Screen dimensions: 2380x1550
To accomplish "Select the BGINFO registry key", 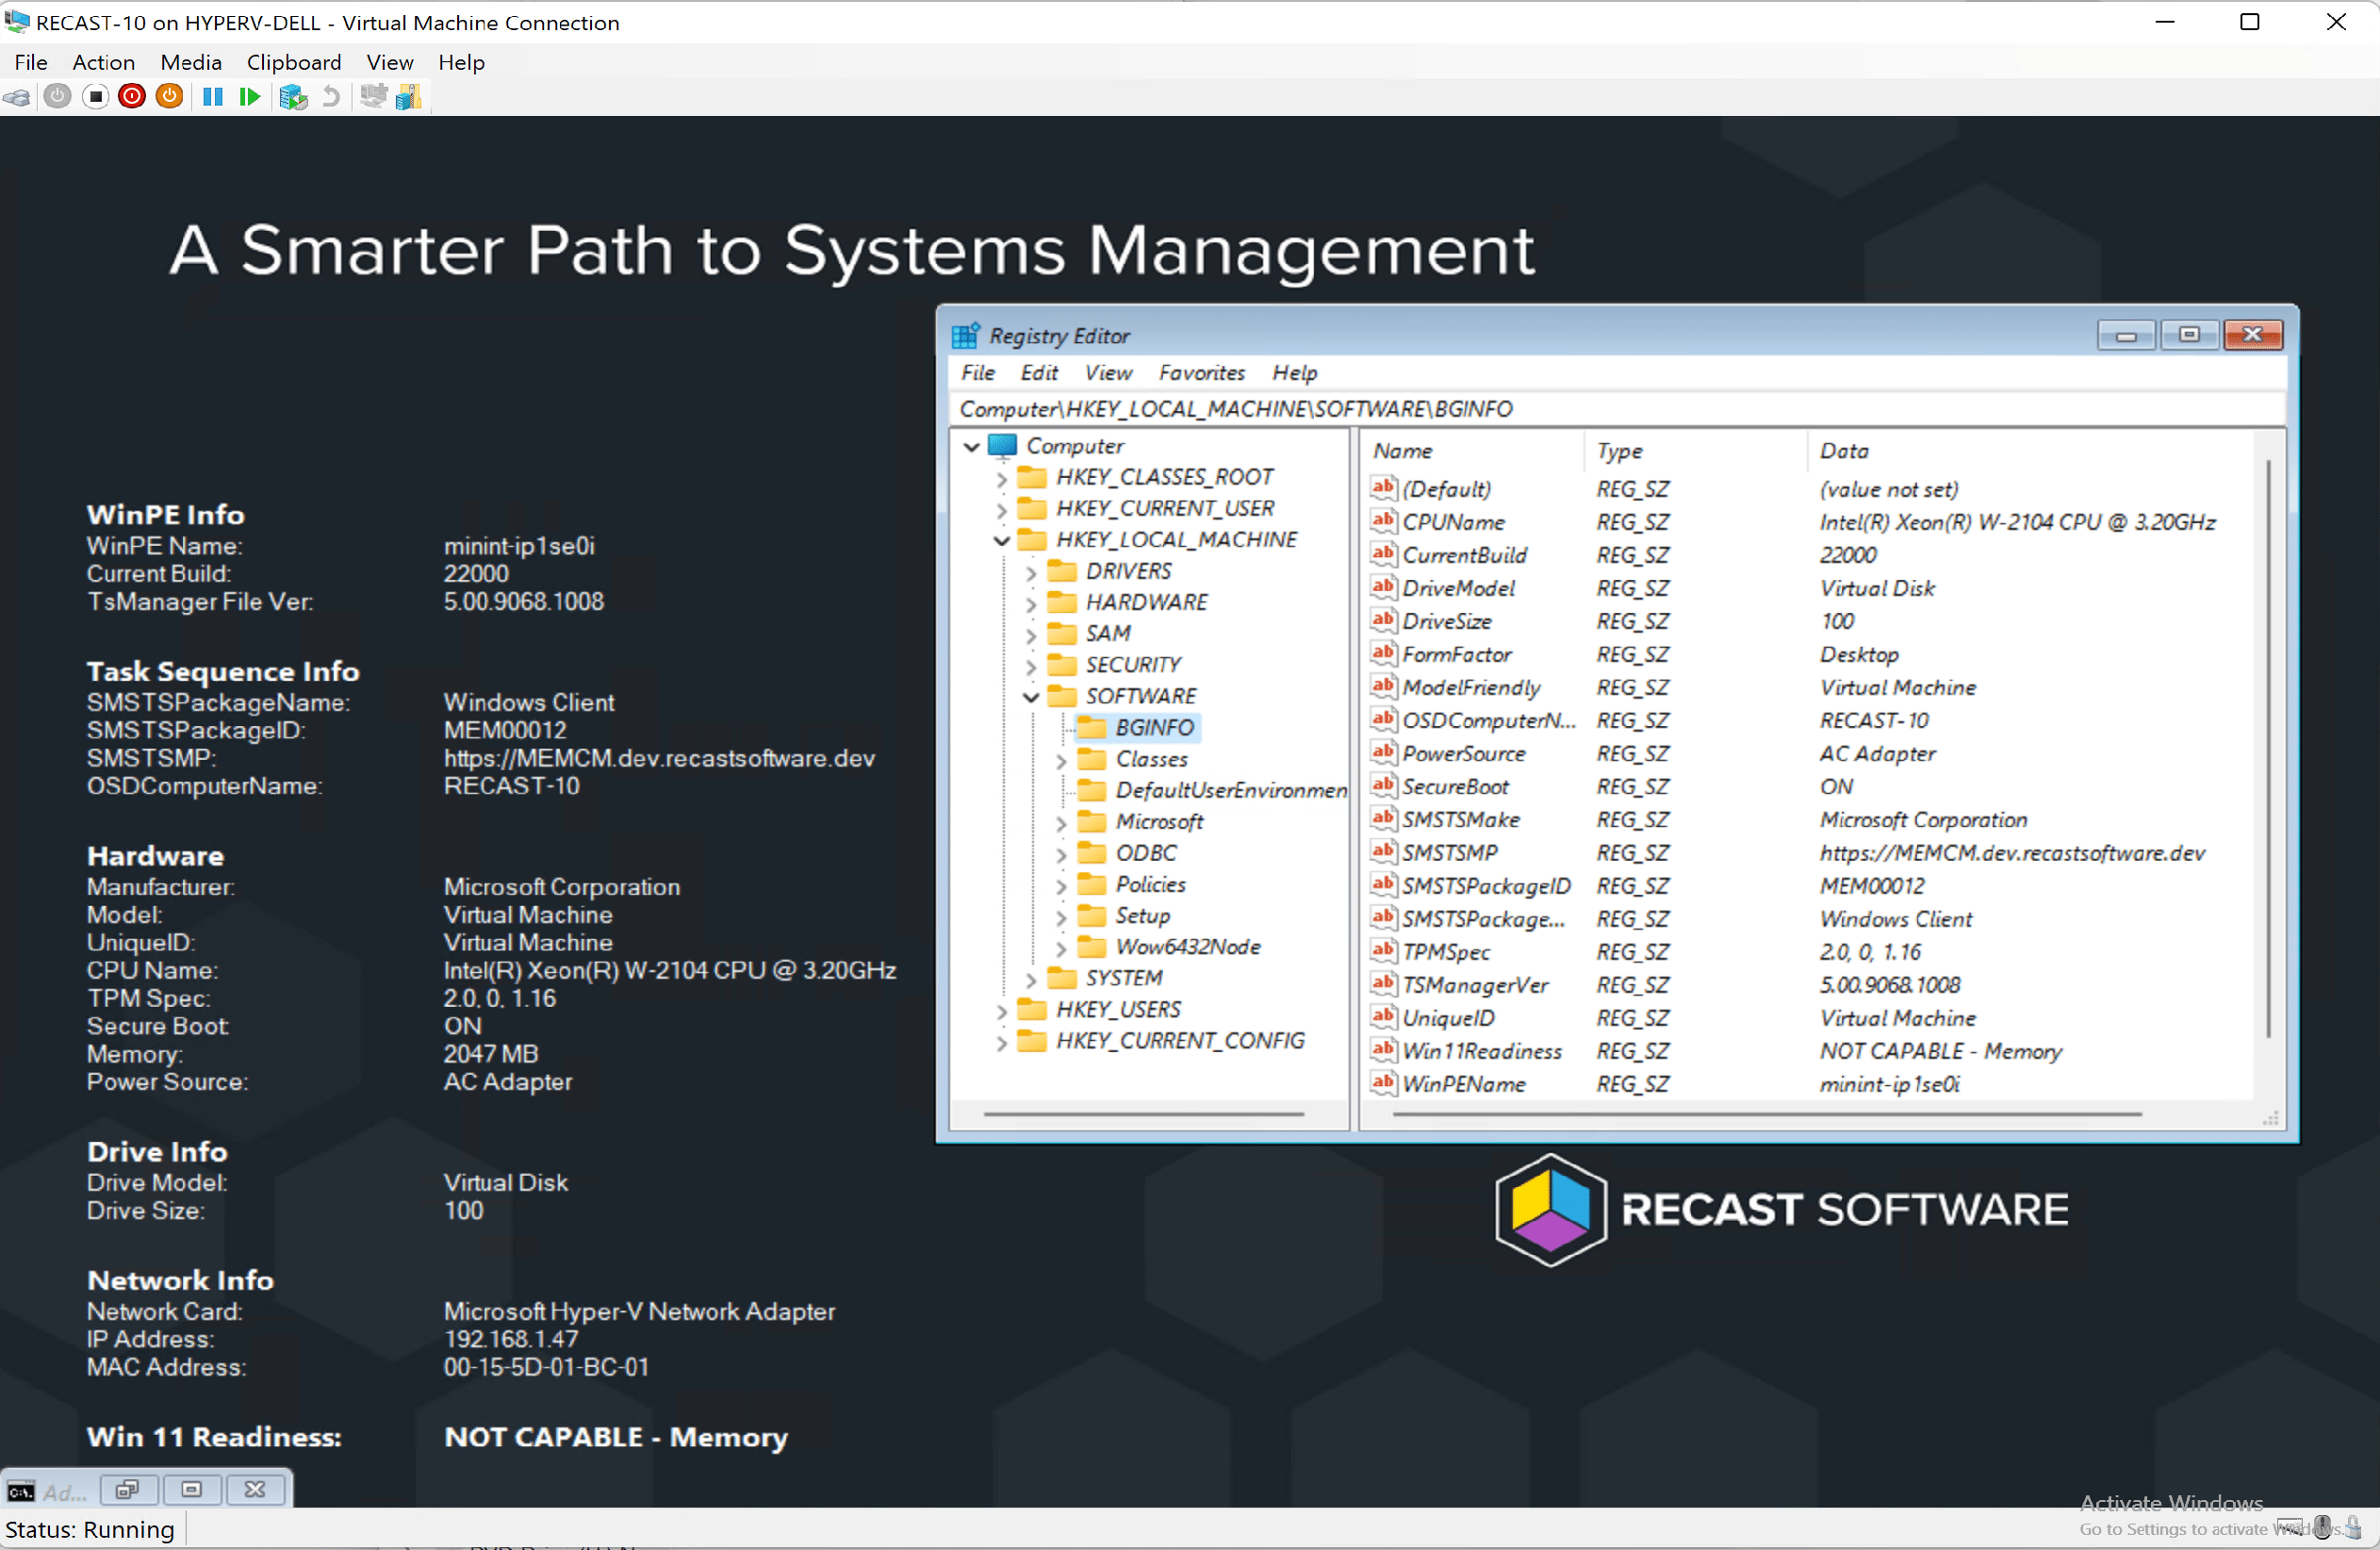I will pyautogui.click(x=1154, y=727).
